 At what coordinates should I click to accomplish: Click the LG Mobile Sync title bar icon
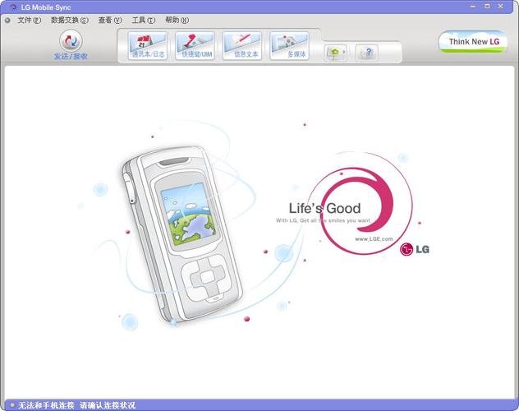13,7
